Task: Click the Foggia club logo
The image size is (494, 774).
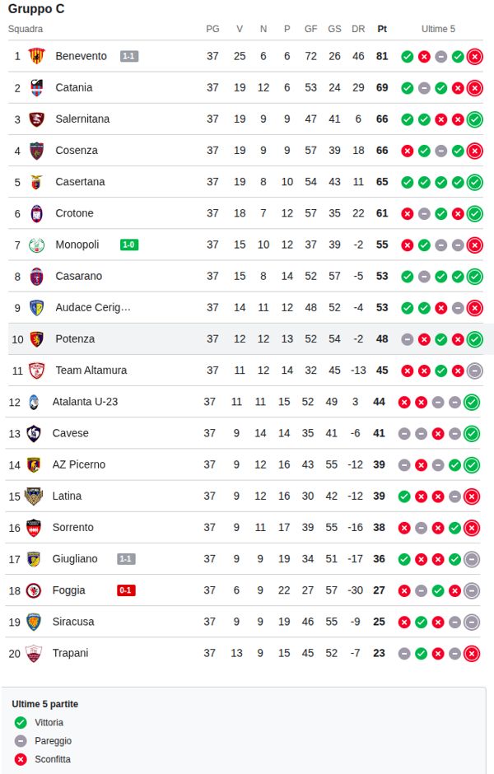Action: tap(33, 590)
